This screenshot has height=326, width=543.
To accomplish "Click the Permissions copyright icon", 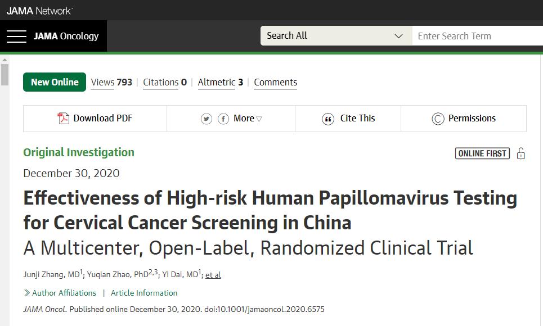I will 438,119.
